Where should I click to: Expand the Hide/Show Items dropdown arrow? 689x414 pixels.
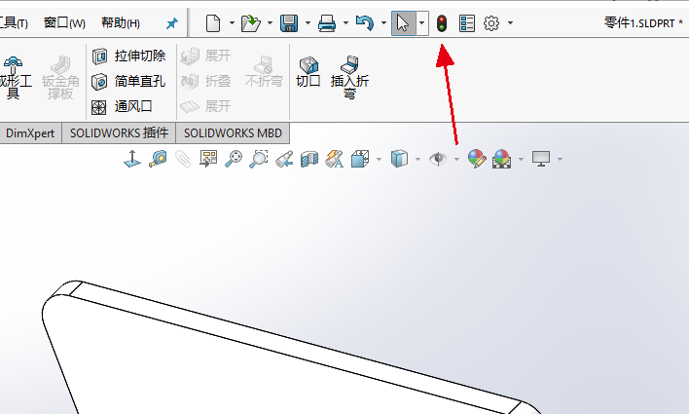tap(456, 159)
